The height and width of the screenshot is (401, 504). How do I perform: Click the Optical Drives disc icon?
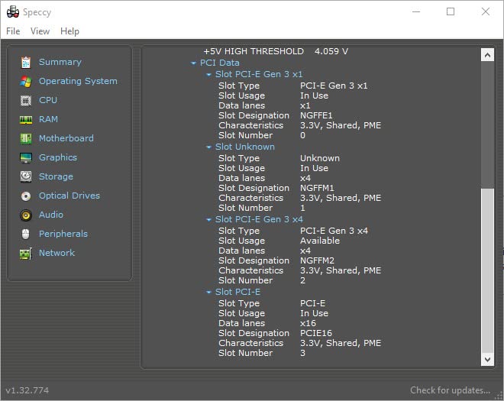click(x=26, y=196)
